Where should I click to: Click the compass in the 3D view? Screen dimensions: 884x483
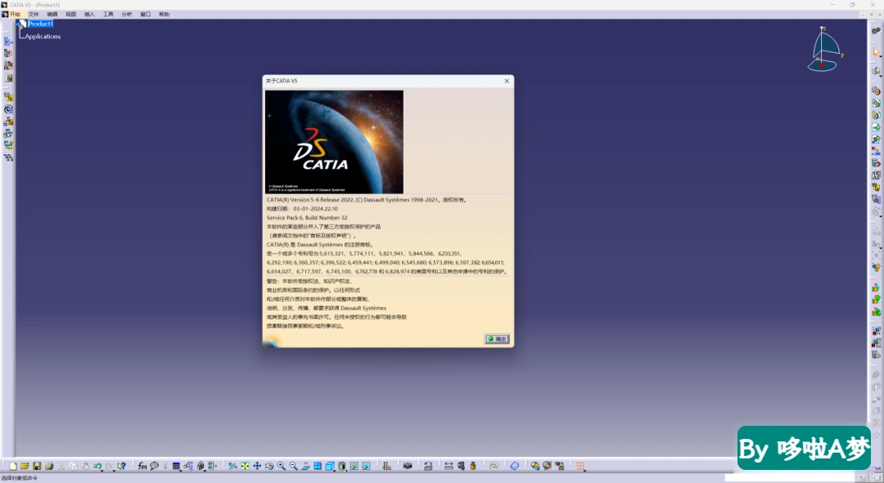pyautogui.click(x=823, y=50)
